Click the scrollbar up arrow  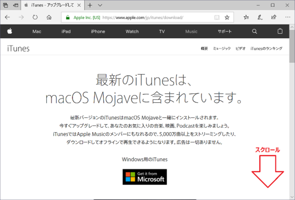292,27
